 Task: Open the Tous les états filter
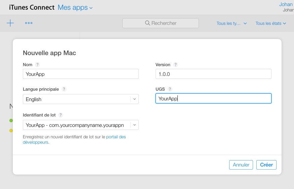coord(270,23)
